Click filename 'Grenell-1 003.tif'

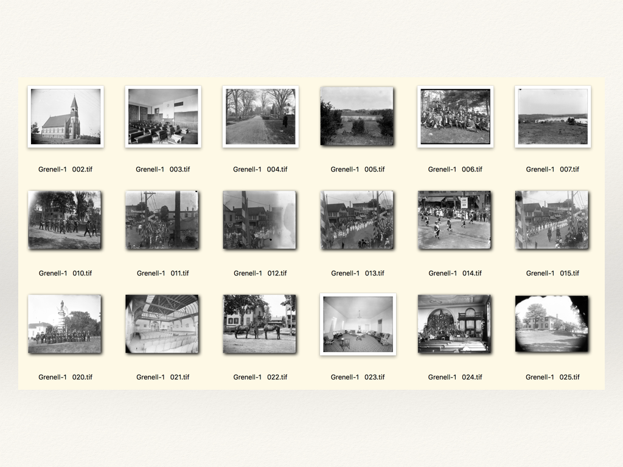tap(163, 169)
